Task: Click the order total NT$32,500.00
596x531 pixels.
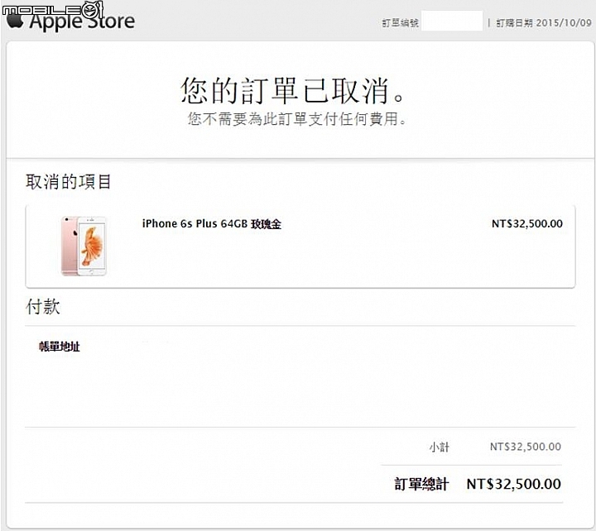Action: 514,484
